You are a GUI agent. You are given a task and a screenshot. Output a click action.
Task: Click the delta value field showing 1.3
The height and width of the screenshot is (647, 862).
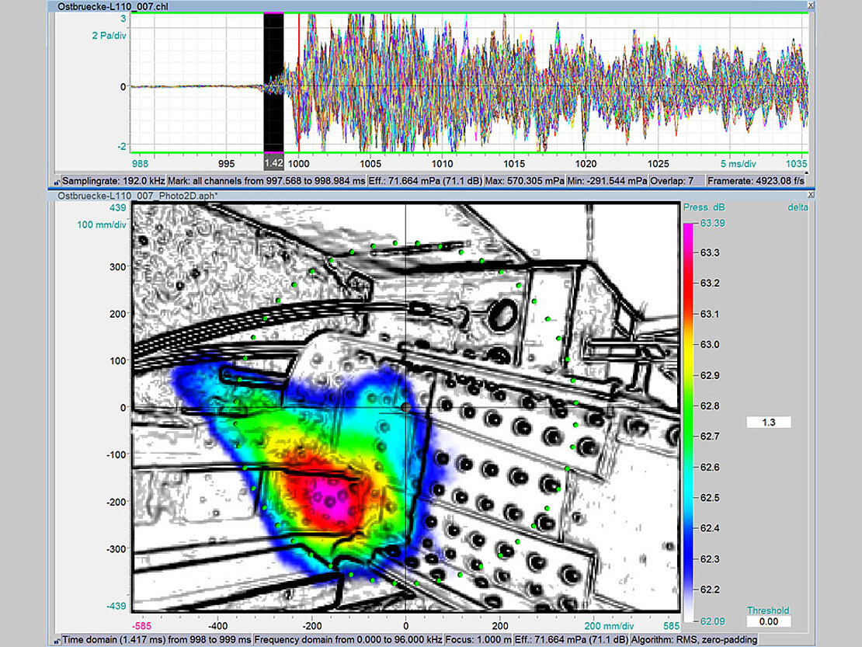click(769, 423)
